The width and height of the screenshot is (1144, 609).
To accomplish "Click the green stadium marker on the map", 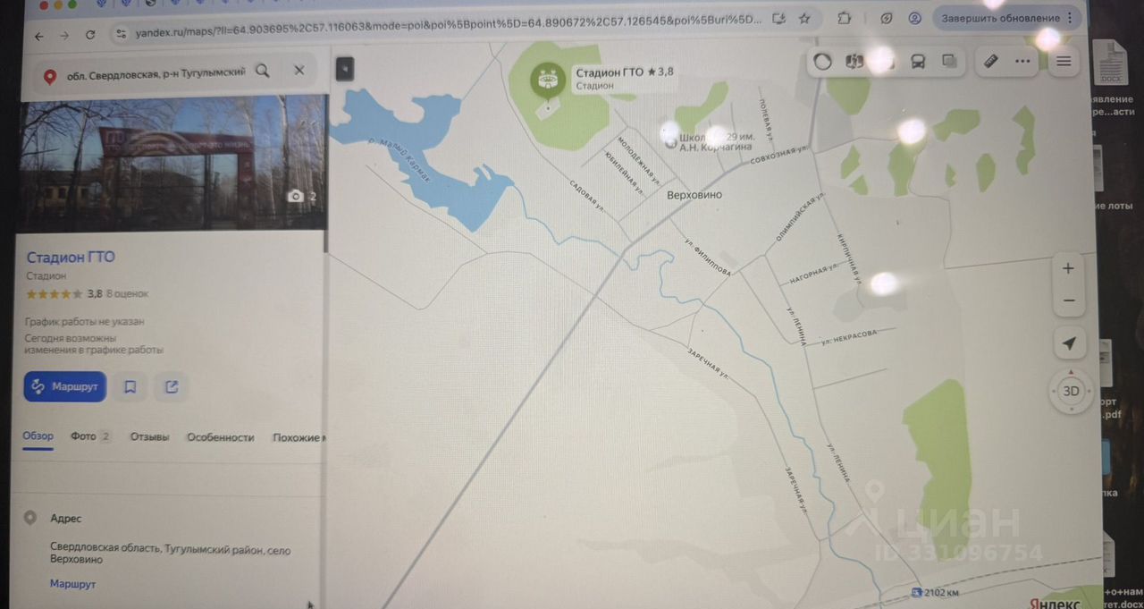I will [548, 80].
